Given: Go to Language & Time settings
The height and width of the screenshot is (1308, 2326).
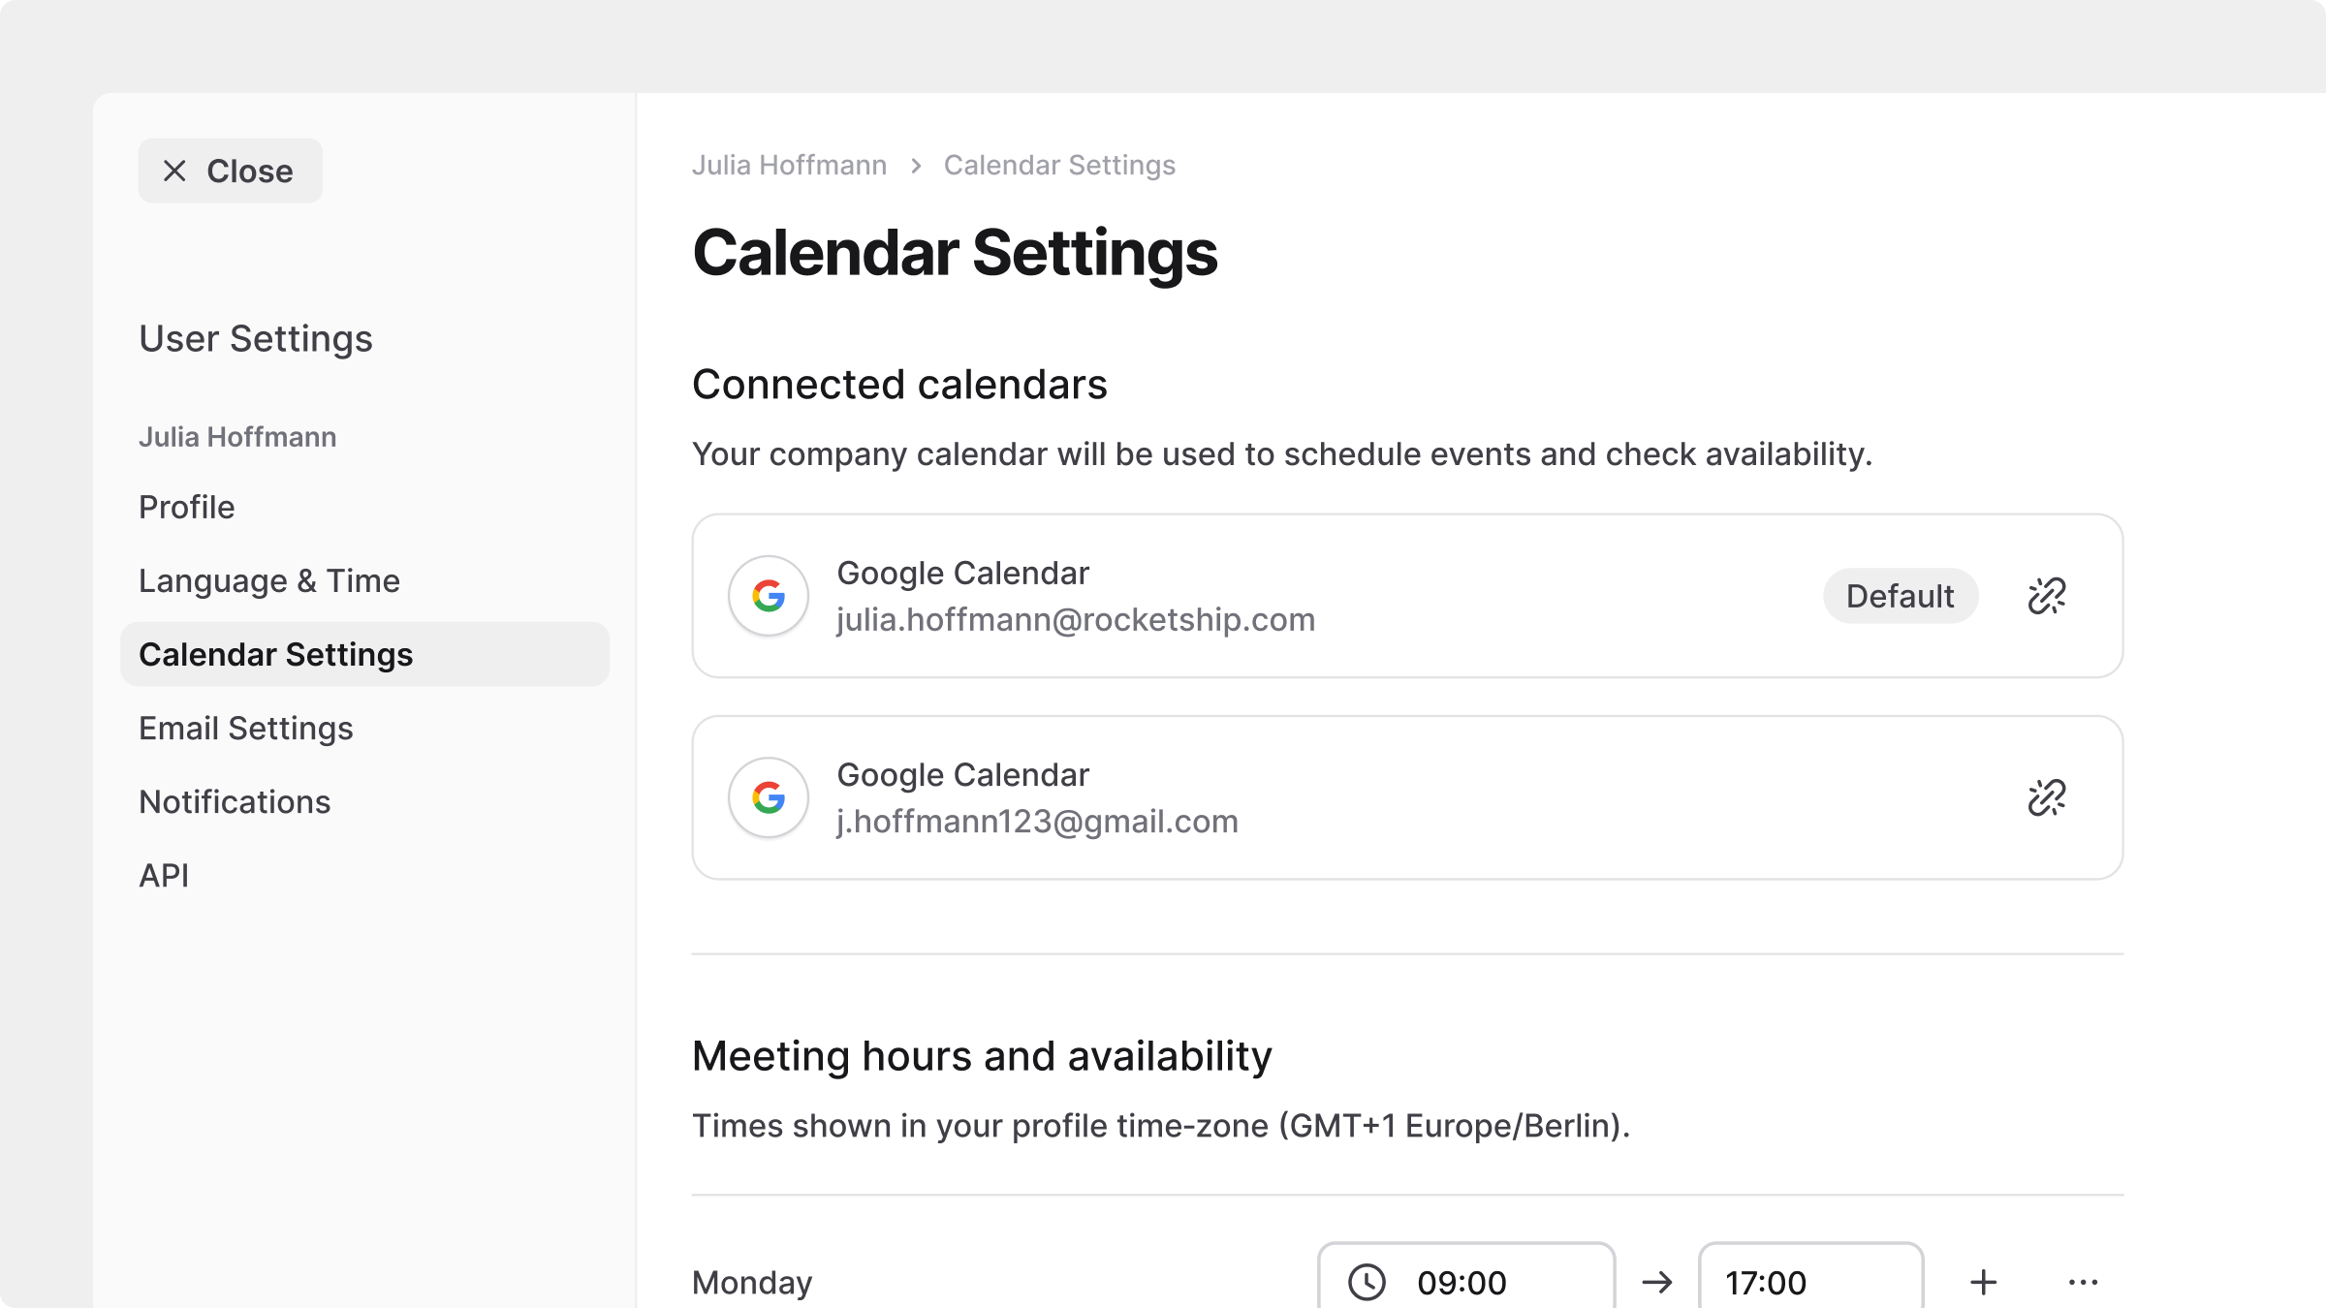Looking at the screenshot, I should coord(269,580).
